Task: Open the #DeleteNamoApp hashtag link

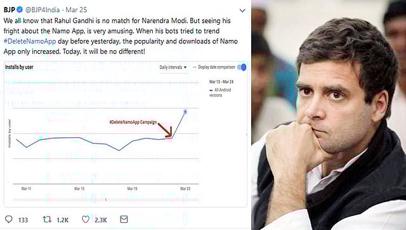Action: coord(30,41)
